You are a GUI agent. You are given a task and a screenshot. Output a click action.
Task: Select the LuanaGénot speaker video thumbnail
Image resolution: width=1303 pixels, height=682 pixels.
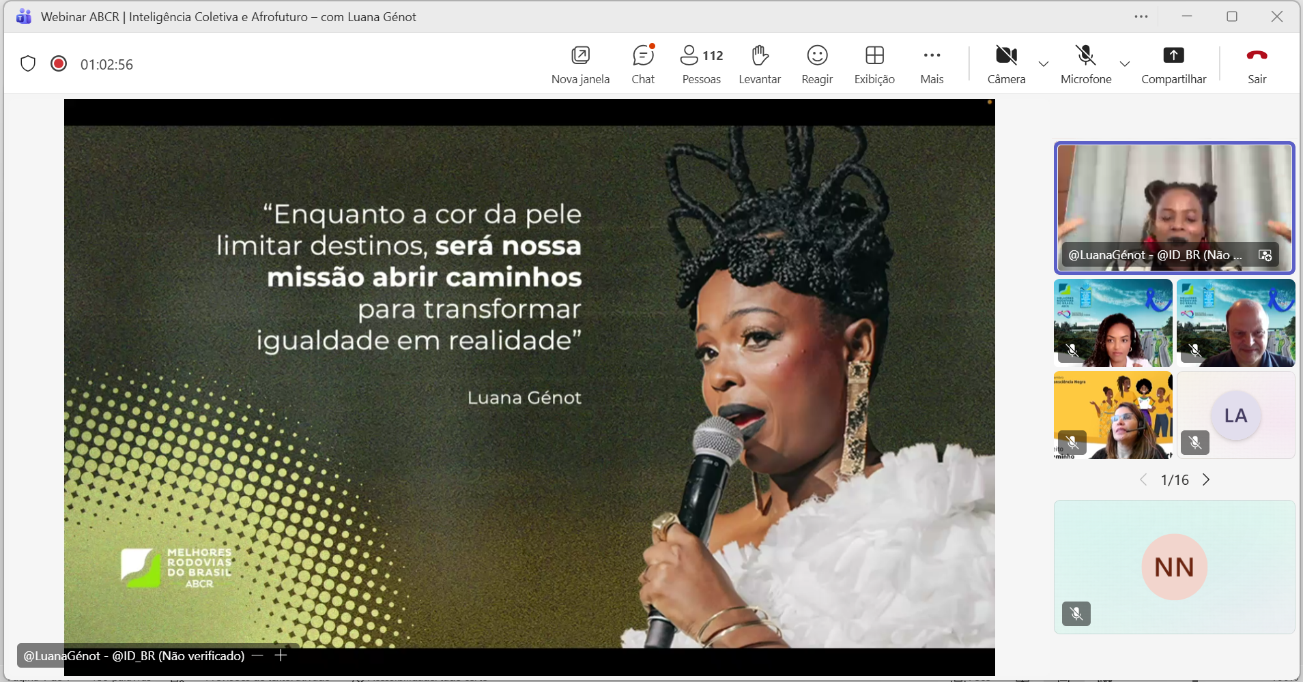pos(1173,207)
